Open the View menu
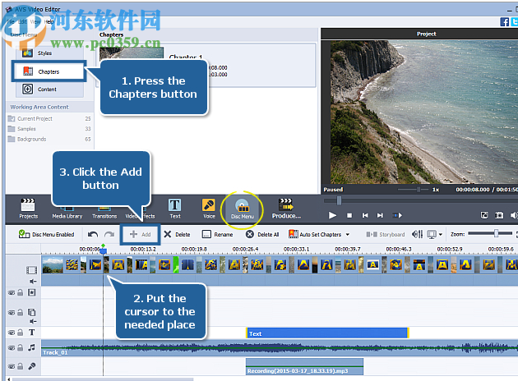Image resolution: width=518 pixels, height=381 pixels. point(35,21)
